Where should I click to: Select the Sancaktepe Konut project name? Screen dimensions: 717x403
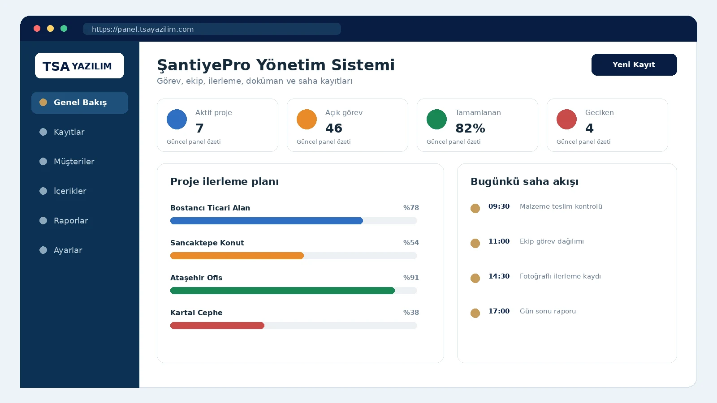click(x=207, y=243)
